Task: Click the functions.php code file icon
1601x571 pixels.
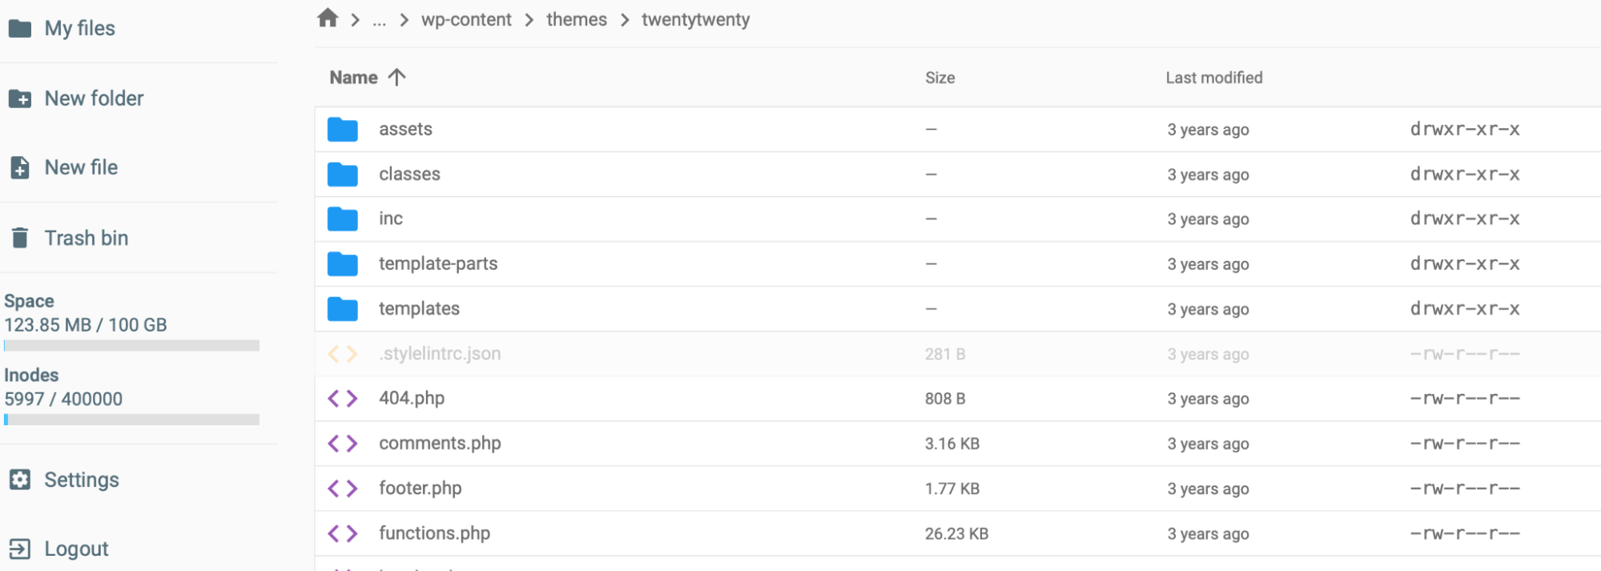Action: (343, 533)
